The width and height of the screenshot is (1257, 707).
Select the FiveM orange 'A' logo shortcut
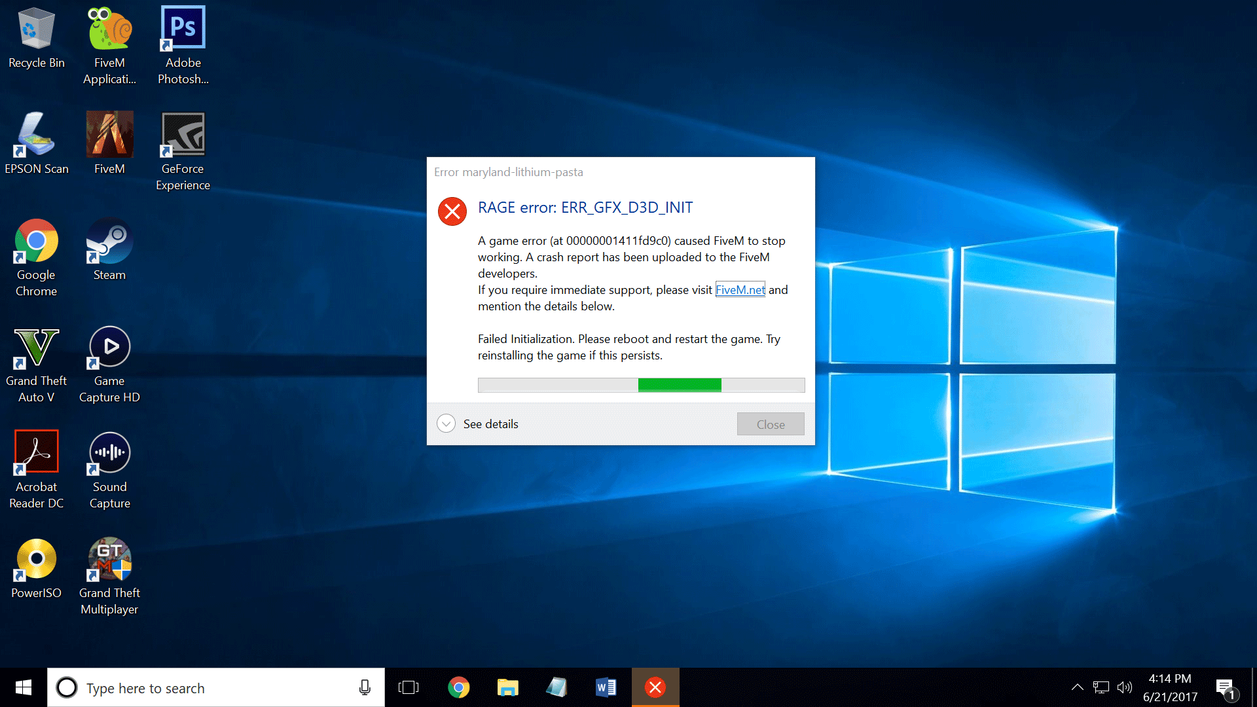tap(109, 144)
